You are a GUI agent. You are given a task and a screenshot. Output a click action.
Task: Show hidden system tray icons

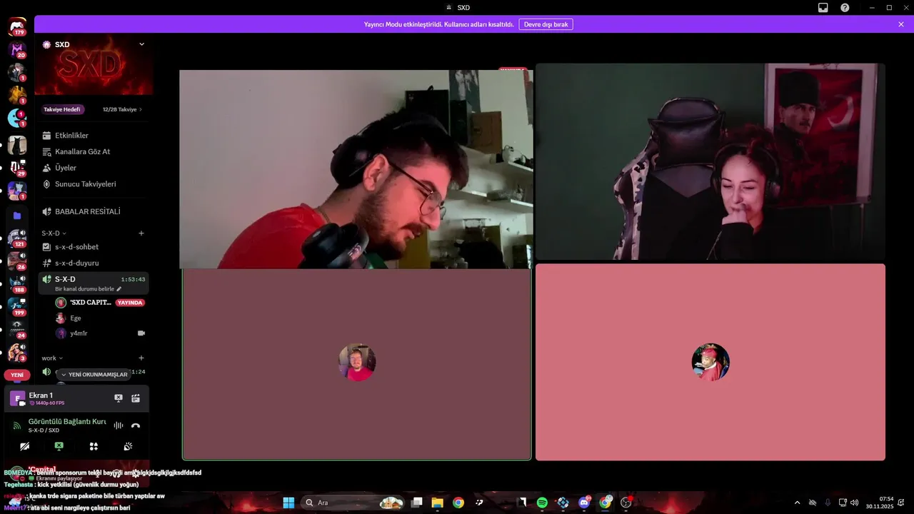[x=797, y=503]
